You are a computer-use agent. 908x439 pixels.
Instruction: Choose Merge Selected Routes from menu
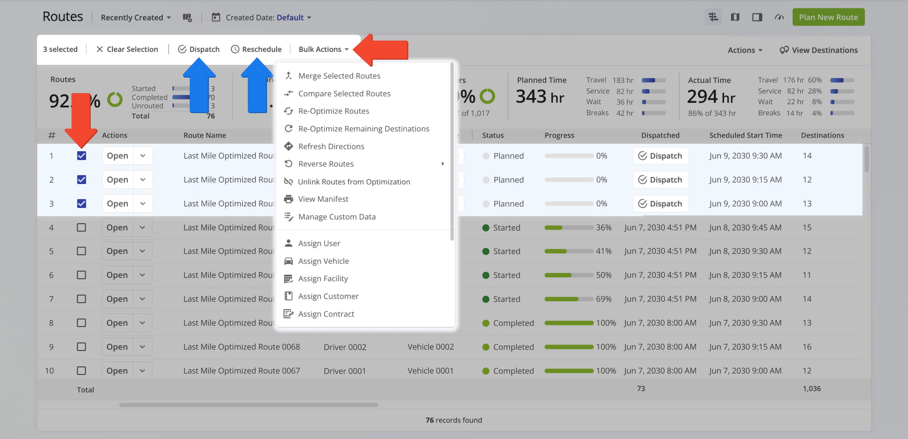coord(339,76)
